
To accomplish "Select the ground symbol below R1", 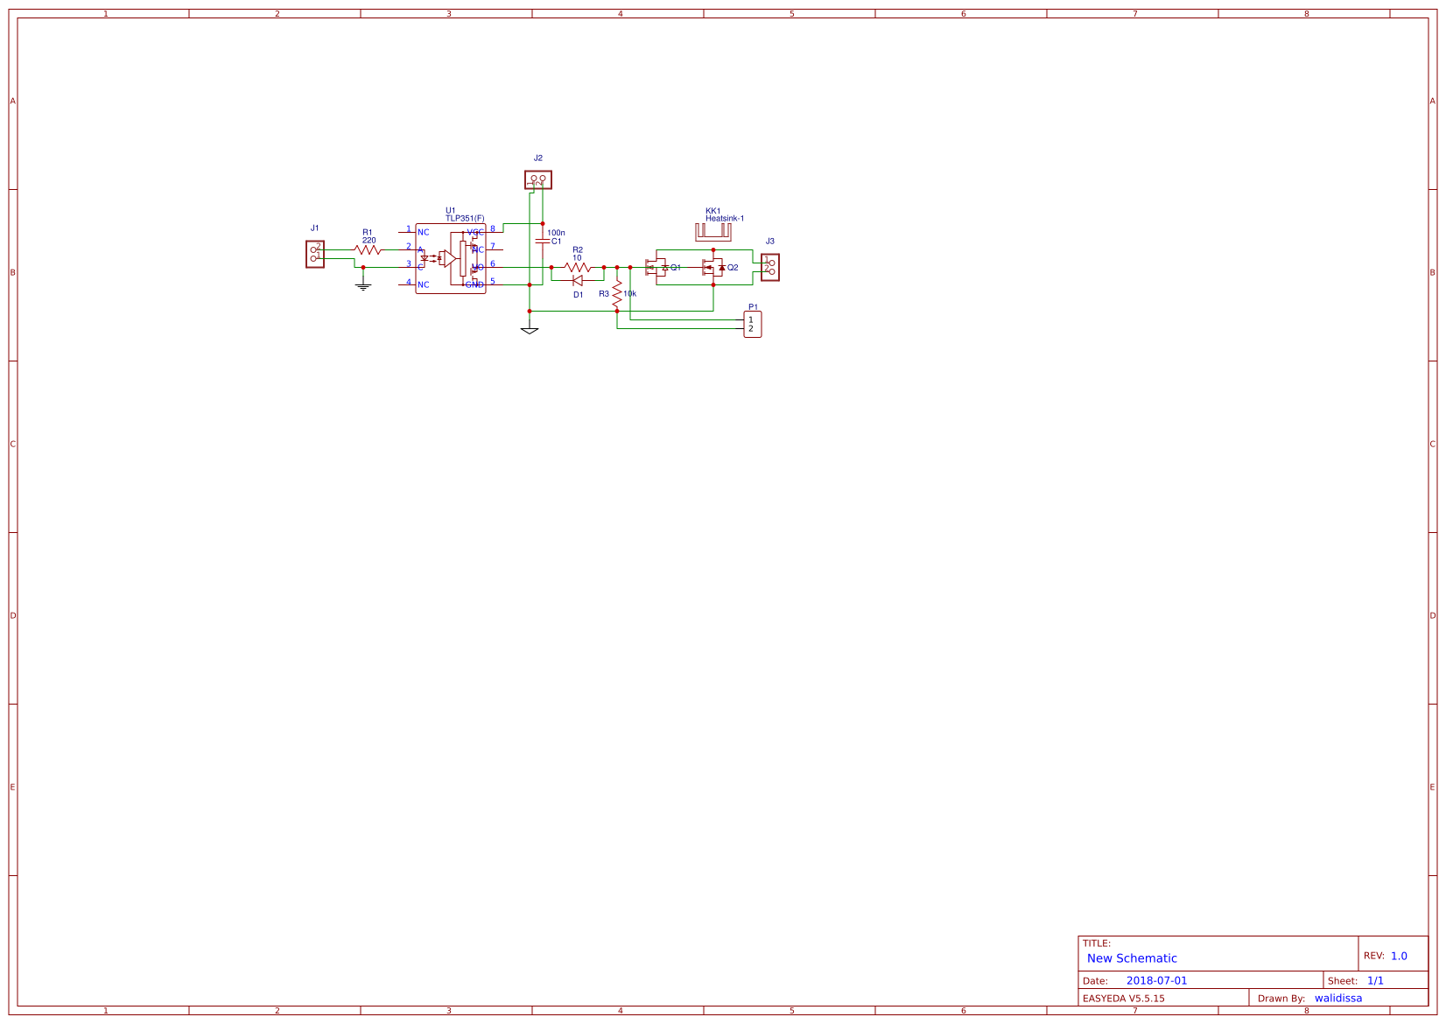I will (363, 285).
